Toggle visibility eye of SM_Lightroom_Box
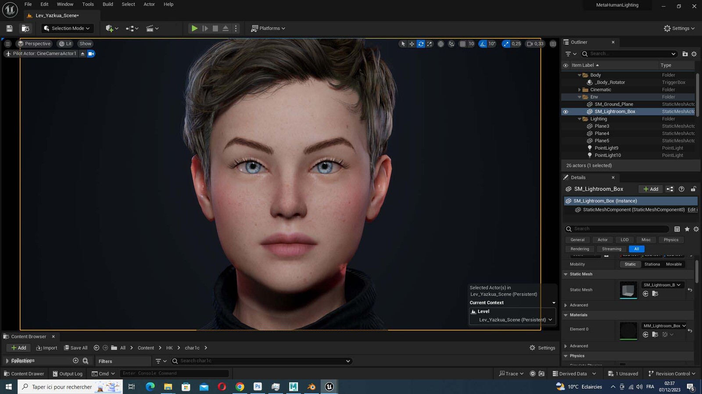Viewport: 702px width, 394px height. (x=566, y=112)
